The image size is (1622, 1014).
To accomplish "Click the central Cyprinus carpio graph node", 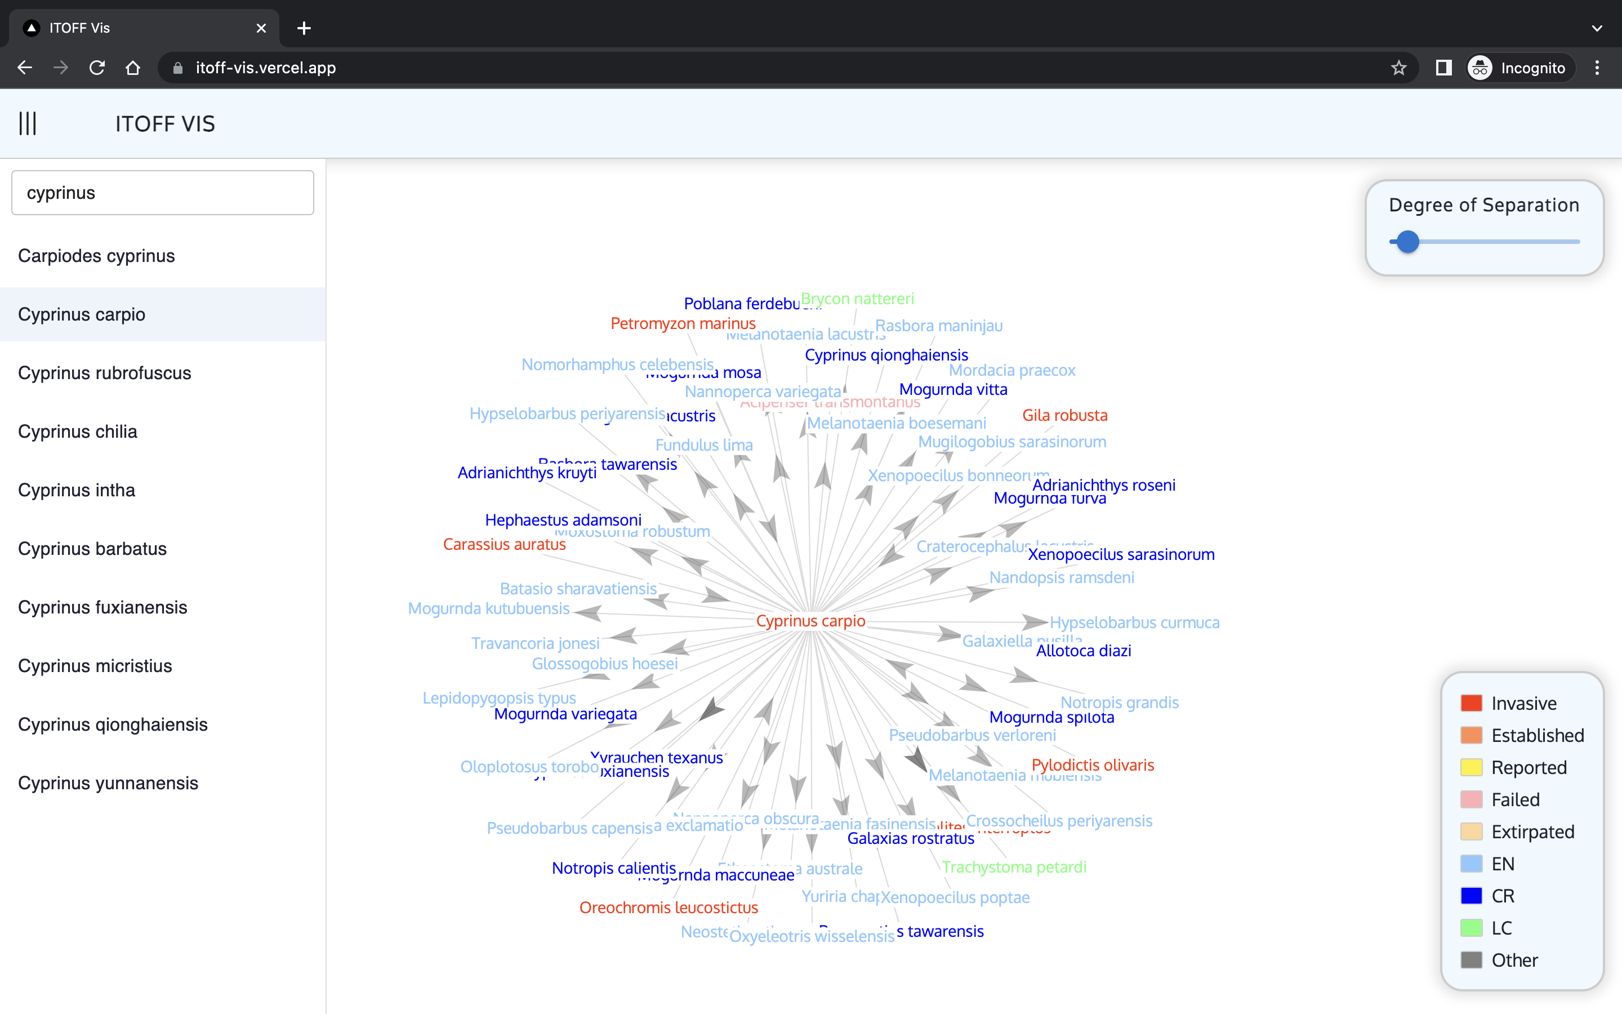I will point(810,621).
